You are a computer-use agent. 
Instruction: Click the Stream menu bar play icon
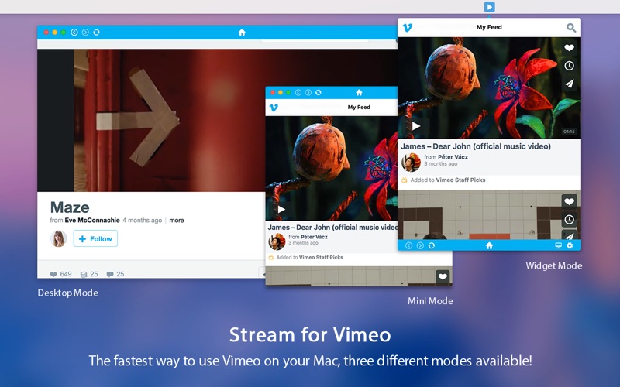(489, 7)
